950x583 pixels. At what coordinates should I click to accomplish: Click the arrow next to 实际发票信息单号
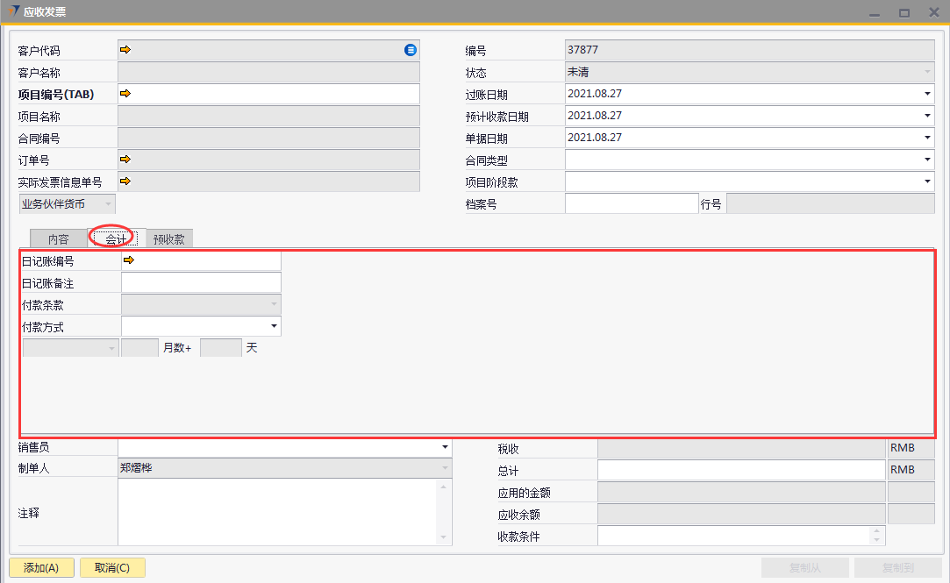pyautogui.click(x=125, y=181)
